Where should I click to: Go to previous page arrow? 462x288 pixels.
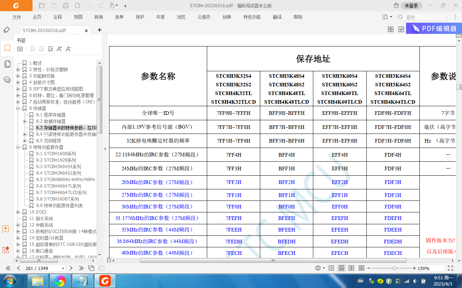pos(18,268)
